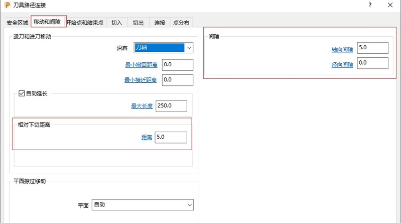This screenshot has height=223, width=401.
Task: Toggle the 自动延长 checkbox
Action: coord(22,93)
